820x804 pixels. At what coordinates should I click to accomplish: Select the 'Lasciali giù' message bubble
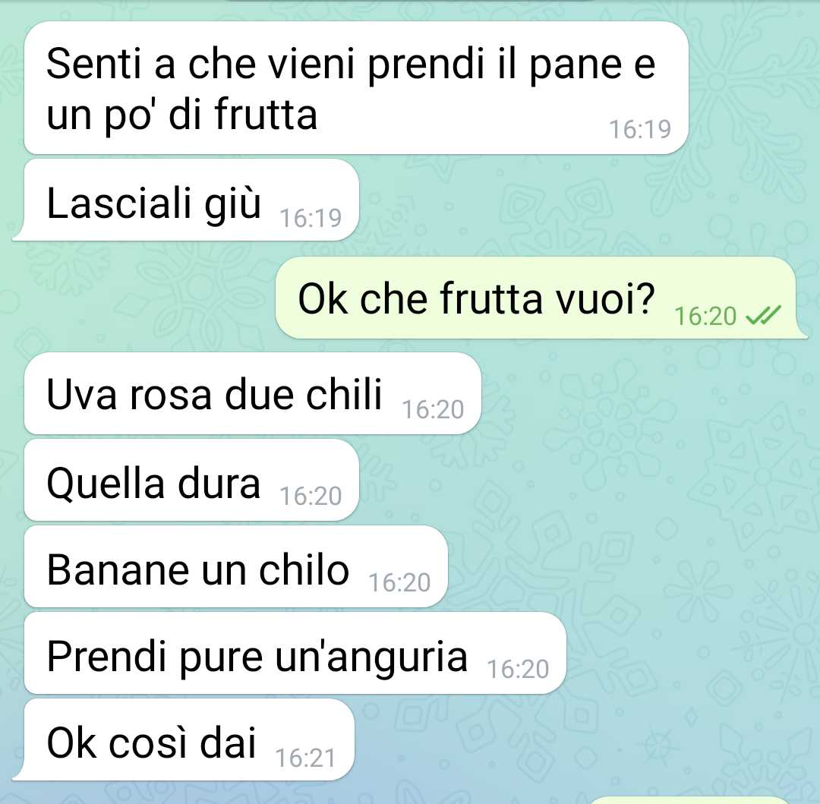186,200
